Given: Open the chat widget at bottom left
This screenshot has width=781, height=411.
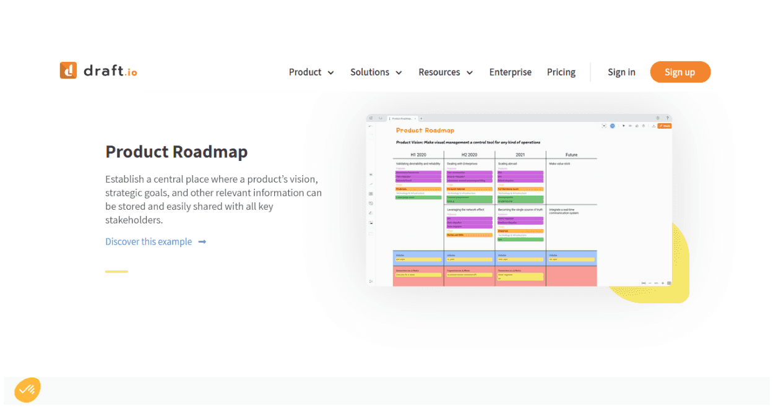Looking at the screenshot, I should tap(27, 390).
